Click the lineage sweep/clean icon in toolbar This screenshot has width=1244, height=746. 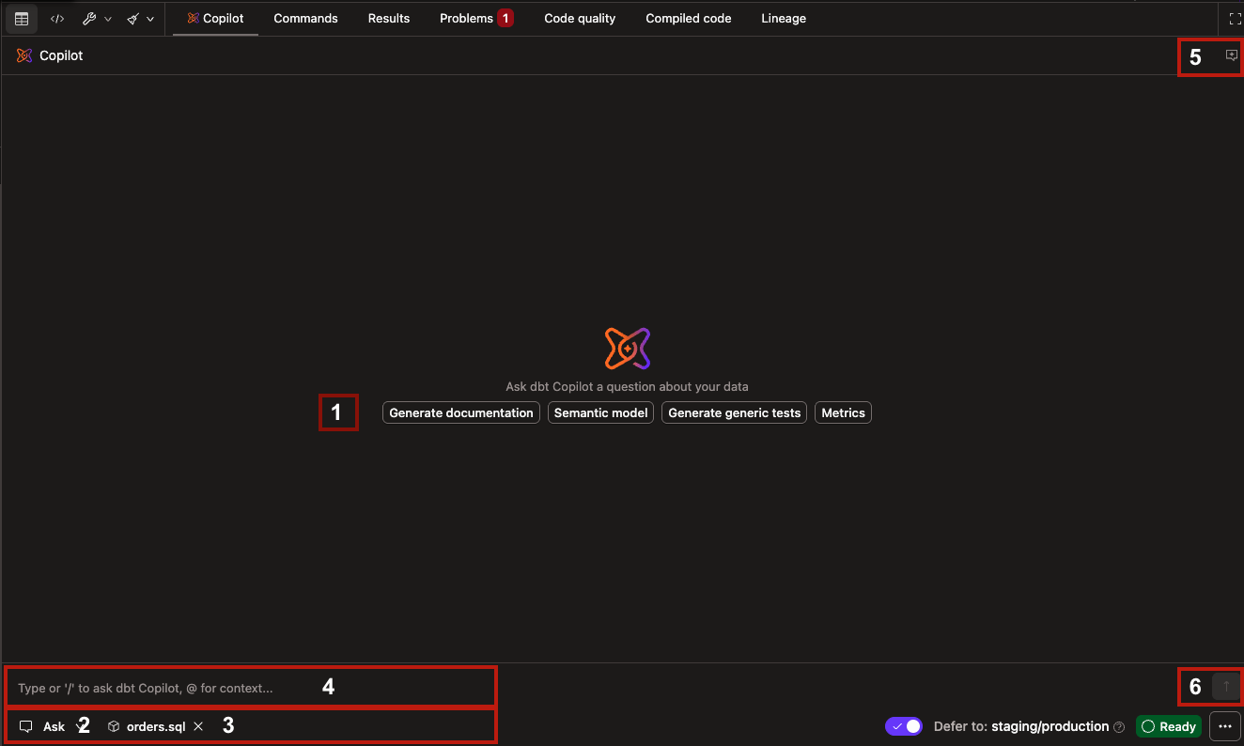coord(134,18)
